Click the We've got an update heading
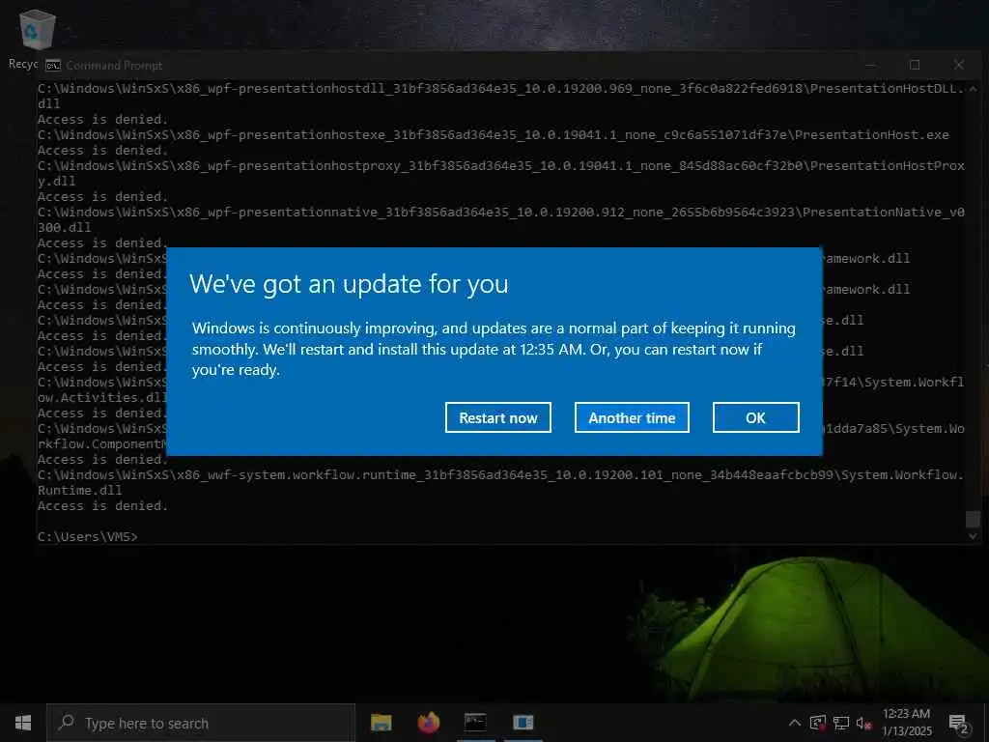This screenshot has width=989, height=742. point(349,284)
